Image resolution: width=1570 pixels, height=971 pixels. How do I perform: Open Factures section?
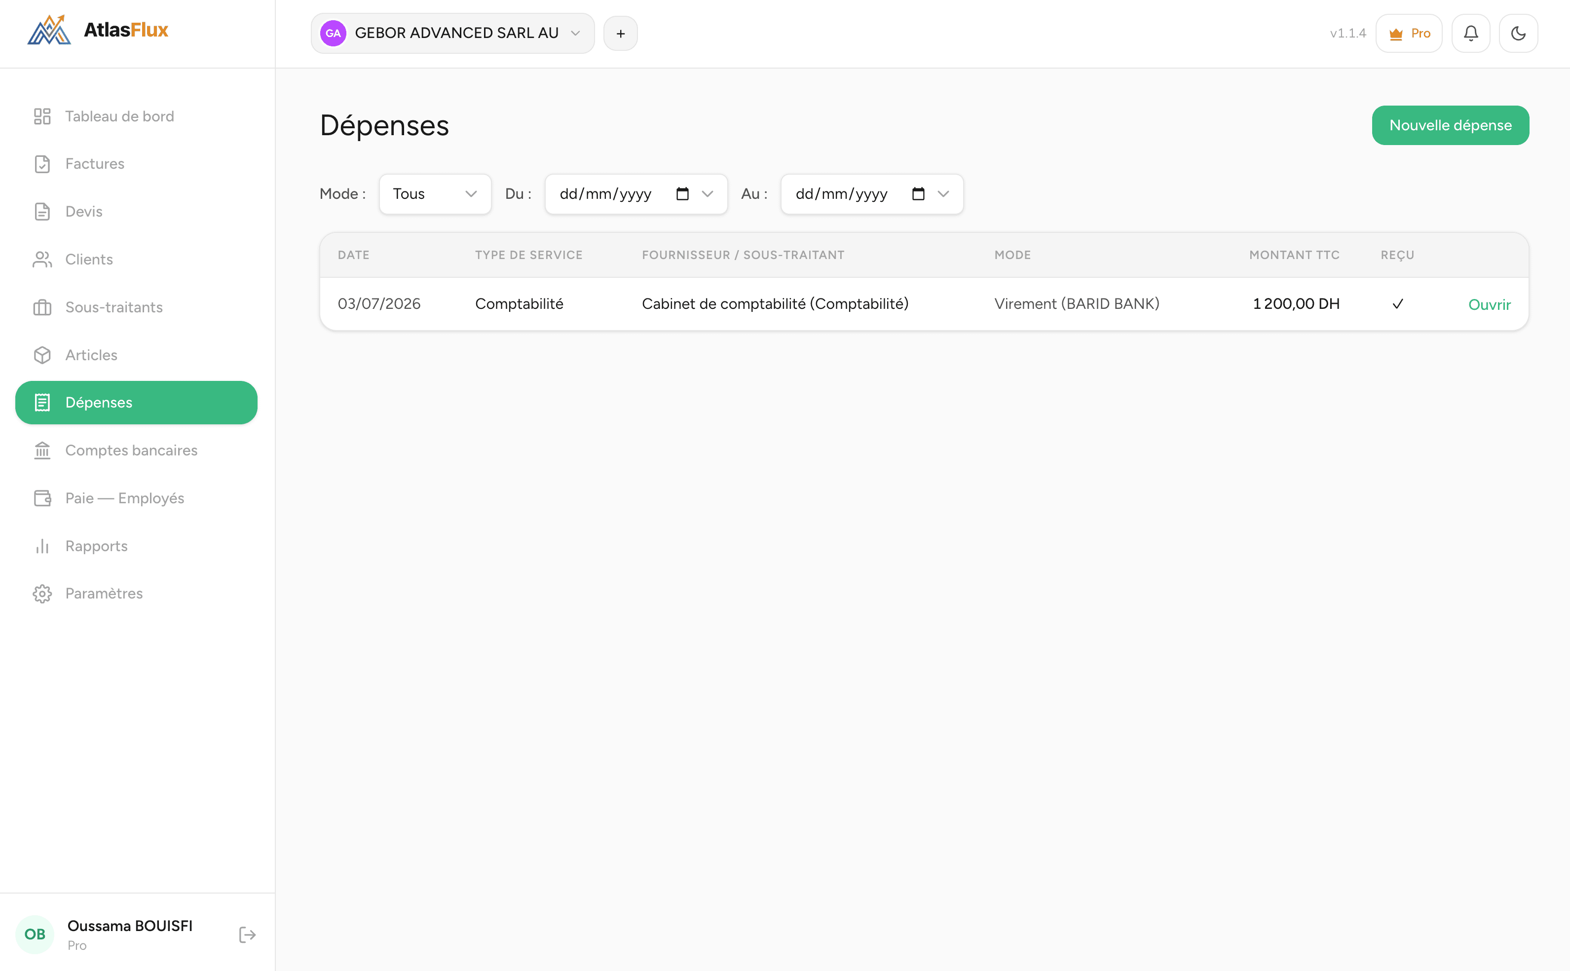tap(136, 164)
